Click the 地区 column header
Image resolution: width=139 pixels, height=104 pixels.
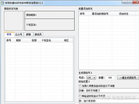point(68,41)
